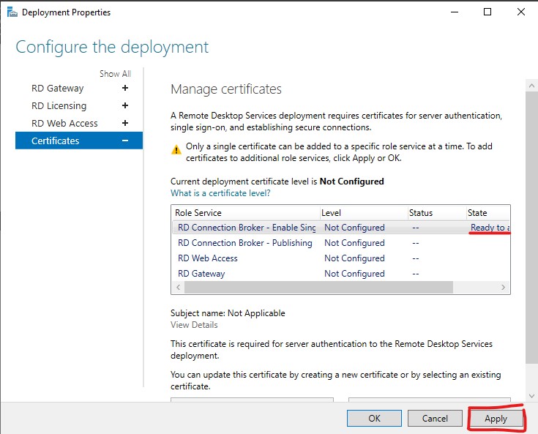Image resolution: width=538 pixels, height=434 pixels.
Task: Click the page vertical scrollbar thumb
Action: click(x=531, y=228)
